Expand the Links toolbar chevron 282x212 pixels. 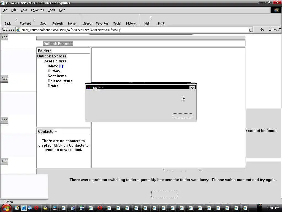click(x=280, y=29)
